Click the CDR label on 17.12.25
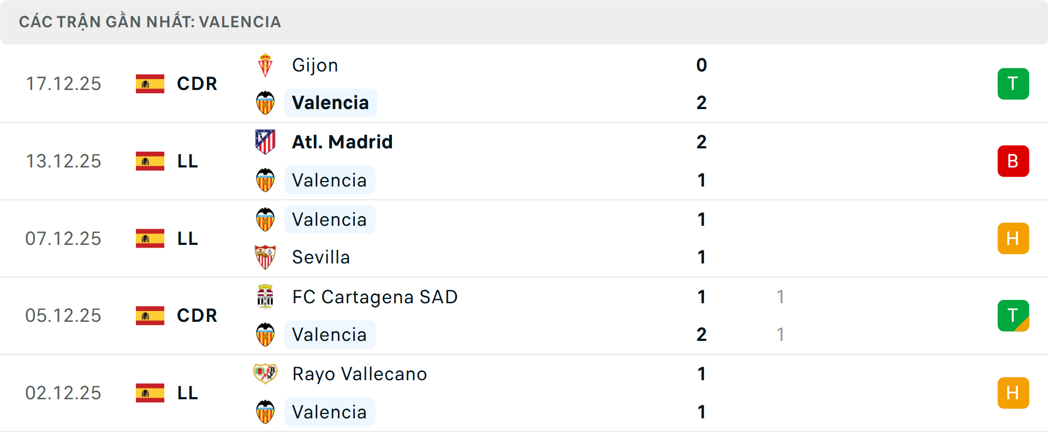The image size is (1048, 432). tap(197, 83)
